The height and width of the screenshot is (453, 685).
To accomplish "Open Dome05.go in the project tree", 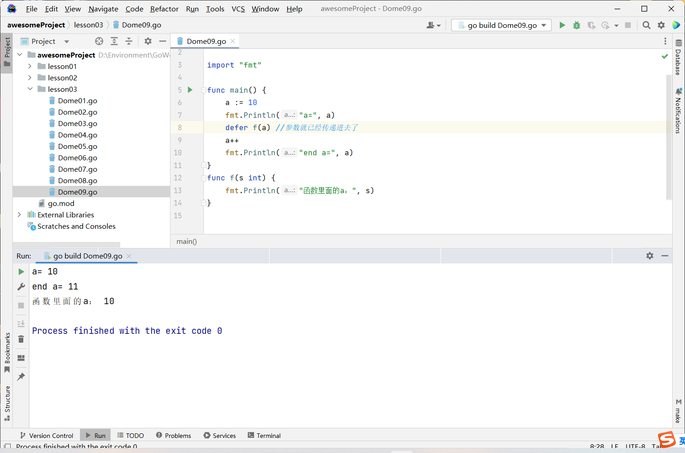I will click(78, 146).
